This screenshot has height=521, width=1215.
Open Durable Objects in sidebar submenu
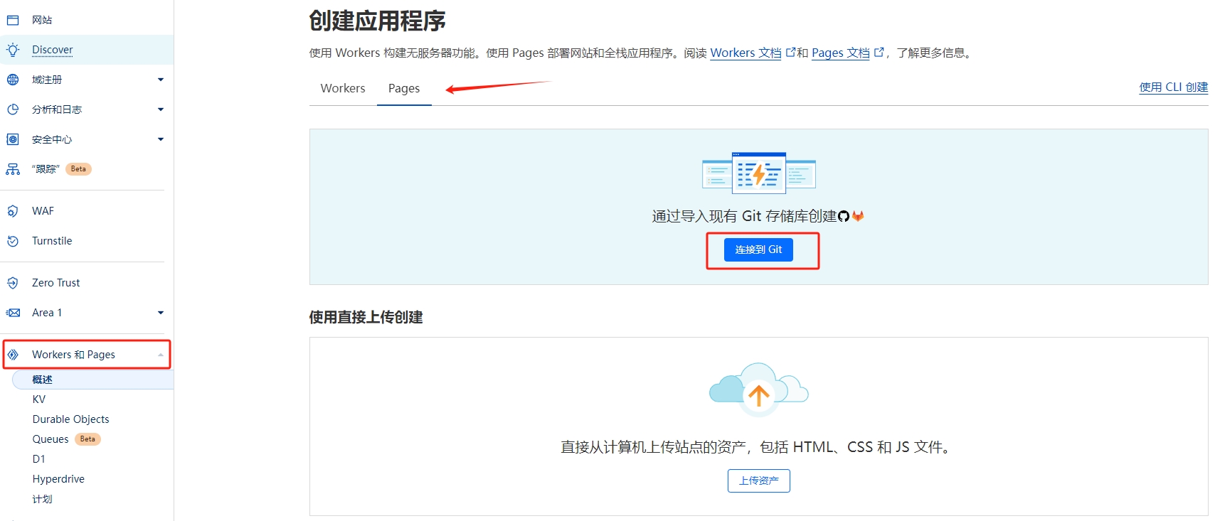71,419
